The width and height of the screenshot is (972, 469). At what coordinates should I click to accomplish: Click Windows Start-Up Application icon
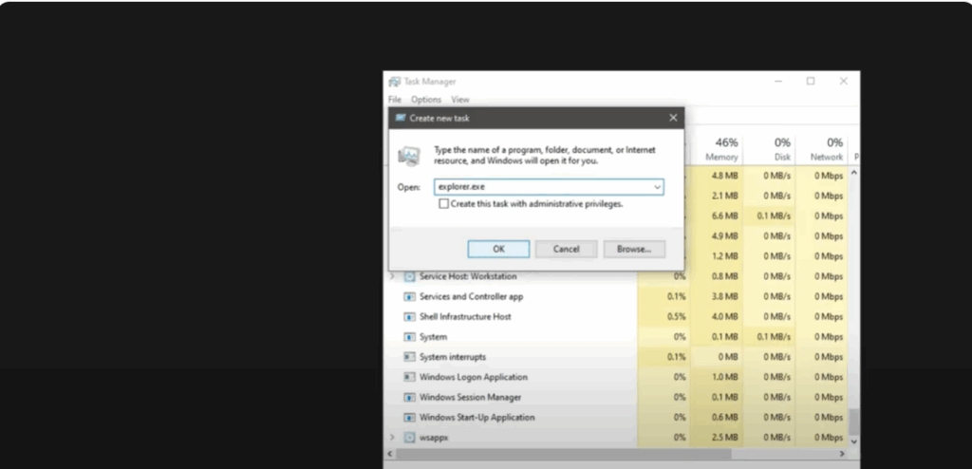click(x=409, y=418)
